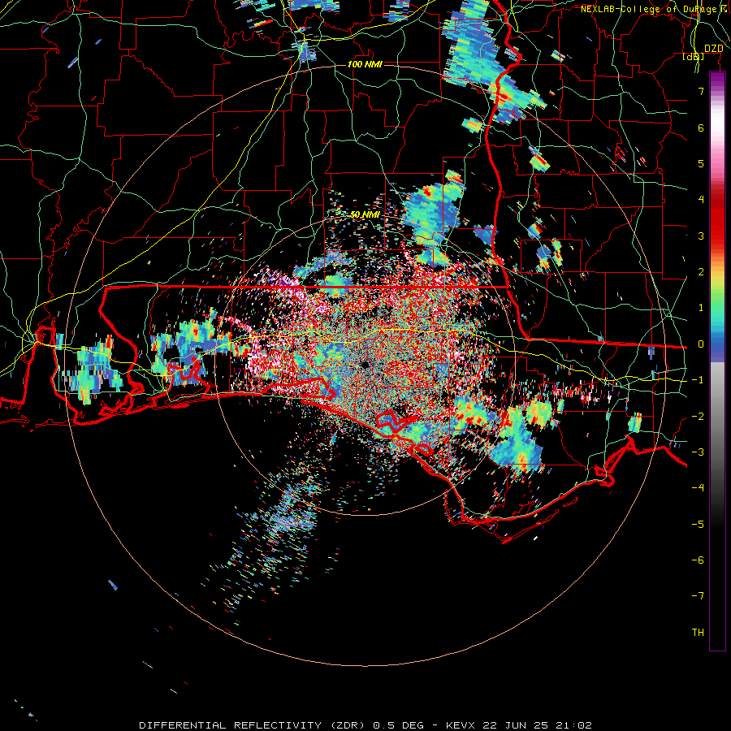Click the 3 value on the color scale
Viewport: 731px width, 731px height.
pos(701,236)
